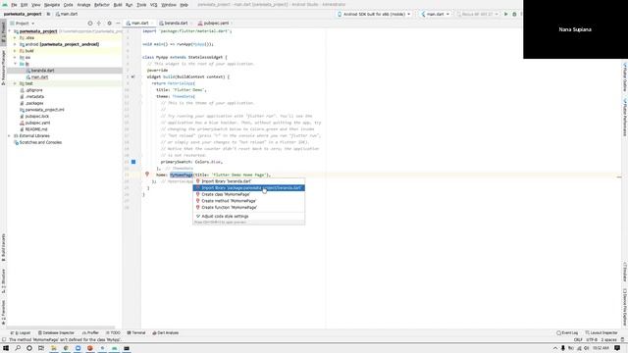The image size is (628, 353).
Task: Expand the android folder
Action: point(16,44)
